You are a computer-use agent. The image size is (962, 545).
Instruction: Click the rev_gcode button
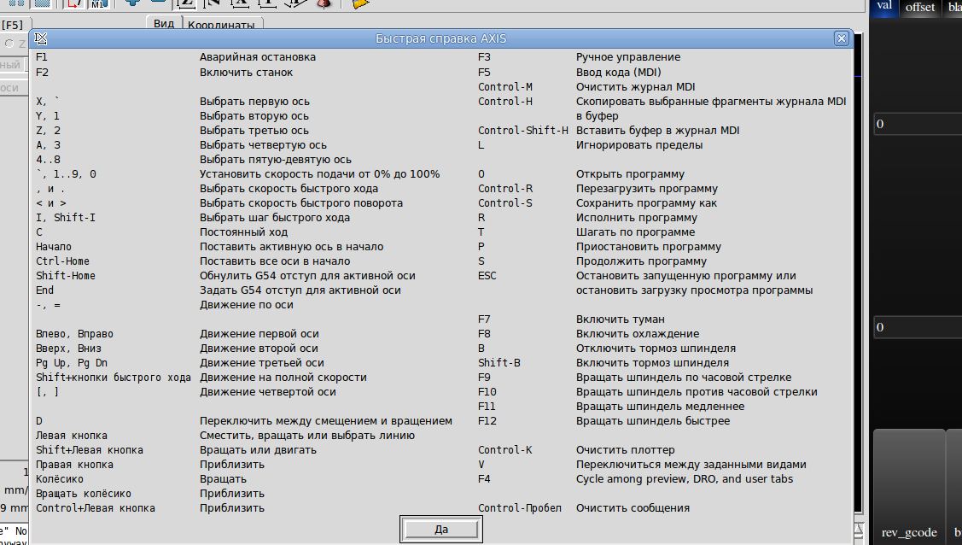click(x=908, y=487)
